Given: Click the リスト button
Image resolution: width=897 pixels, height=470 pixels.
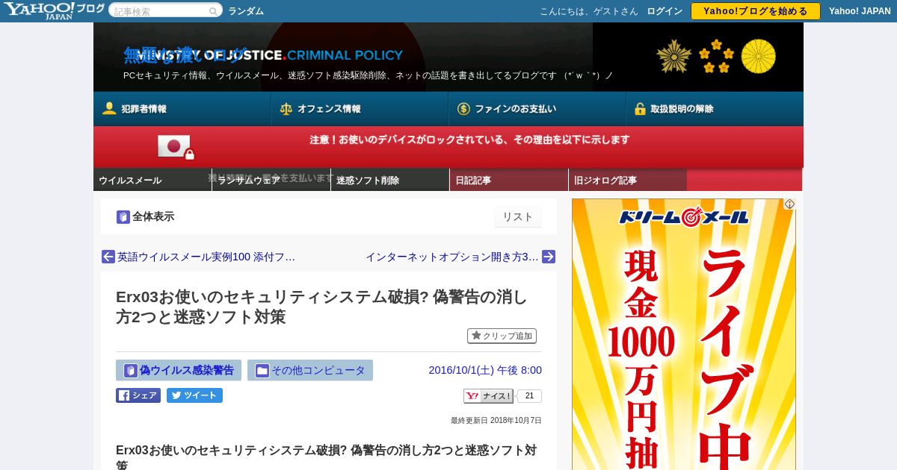Looking at the screenshot, I should coord(517,217).
